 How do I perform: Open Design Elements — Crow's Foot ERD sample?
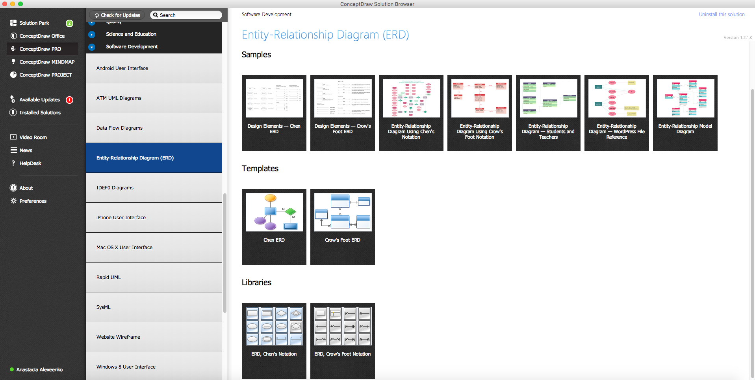coord(343,113)
